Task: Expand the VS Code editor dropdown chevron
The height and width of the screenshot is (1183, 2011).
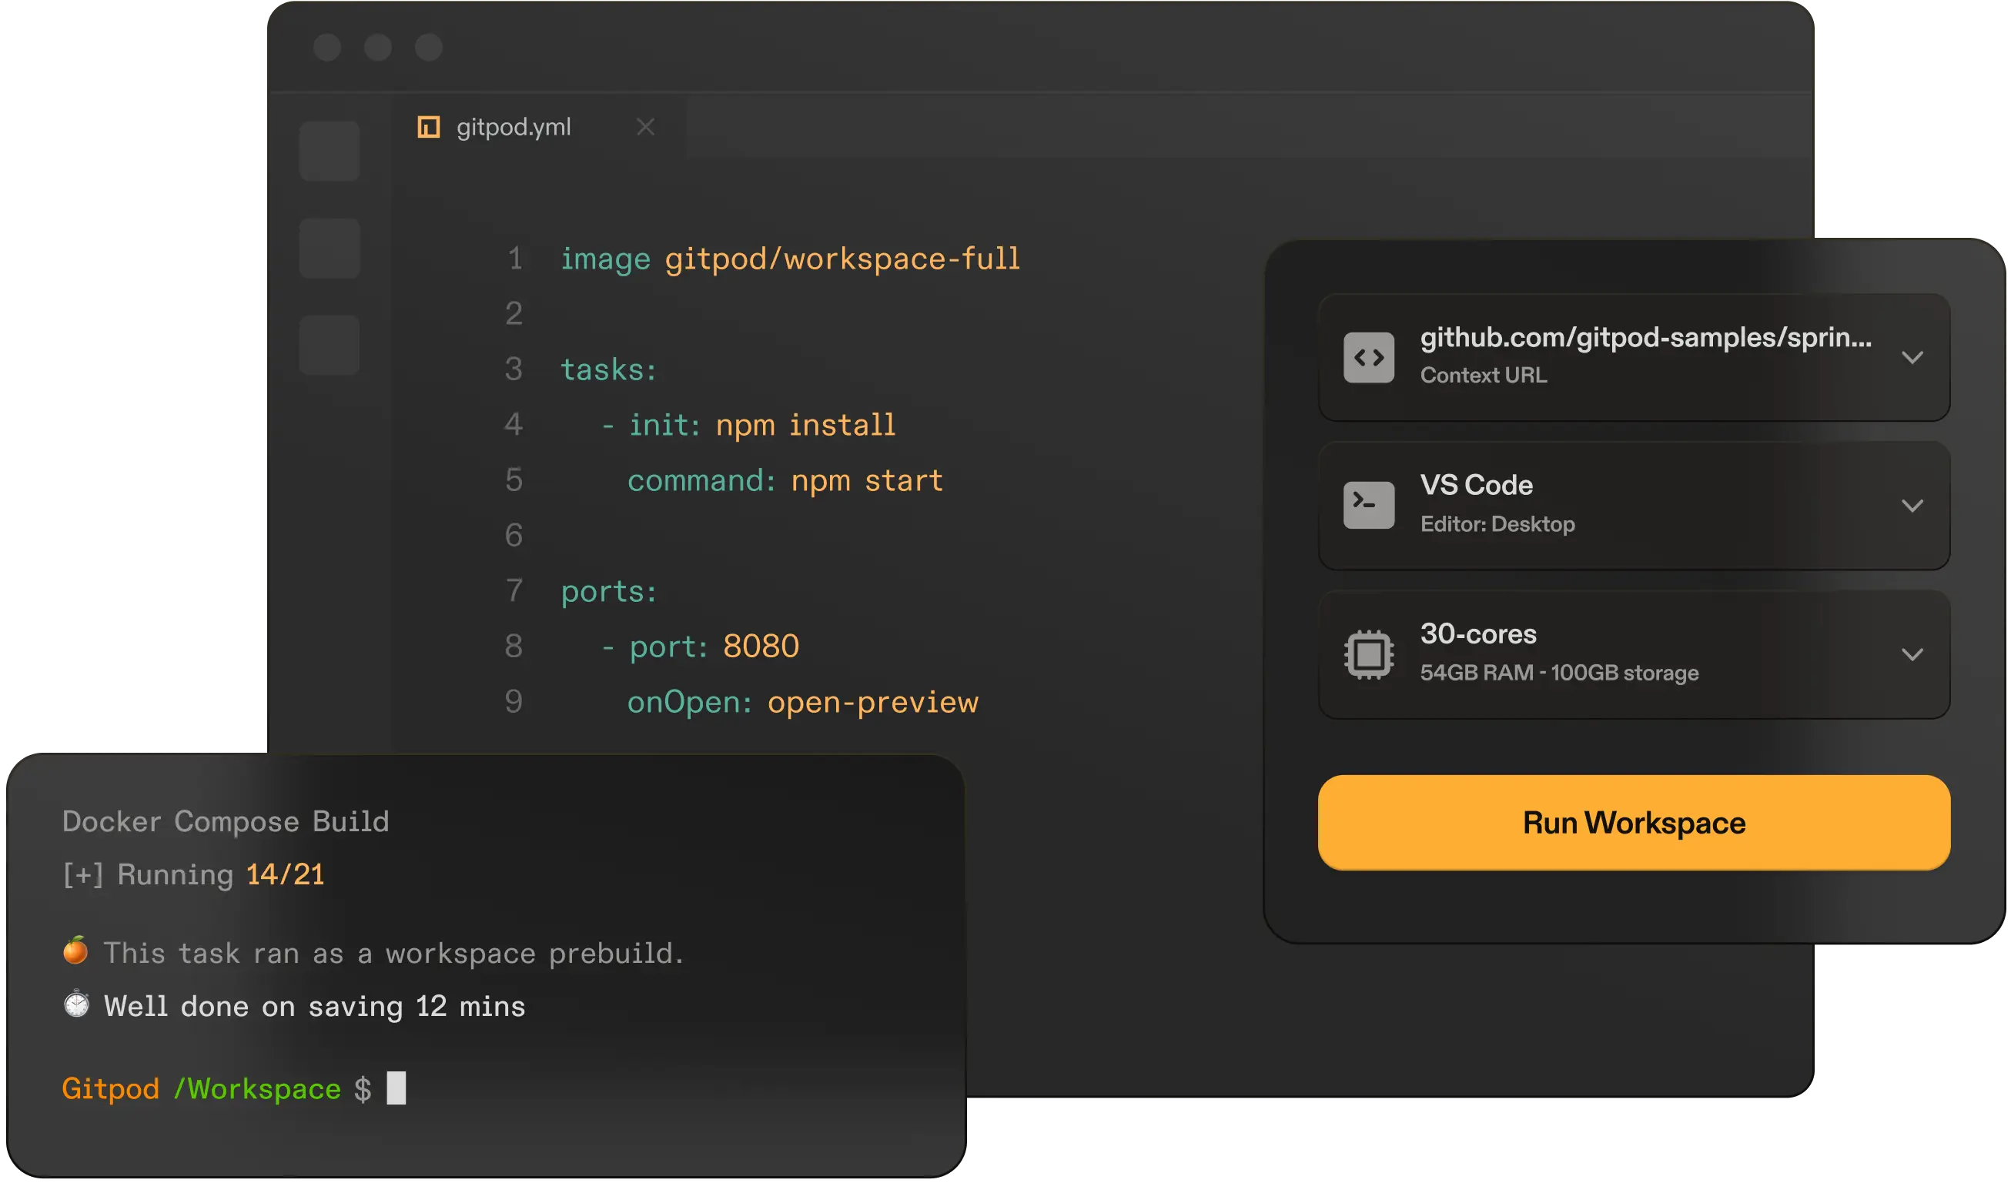Action: click(x=1912, y=506)
